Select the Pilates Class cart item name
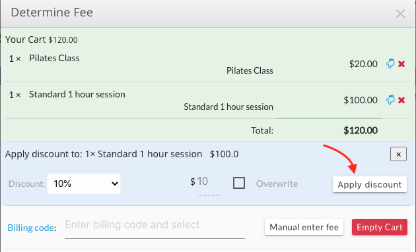 pyautogui.click(x=54, y=58)
